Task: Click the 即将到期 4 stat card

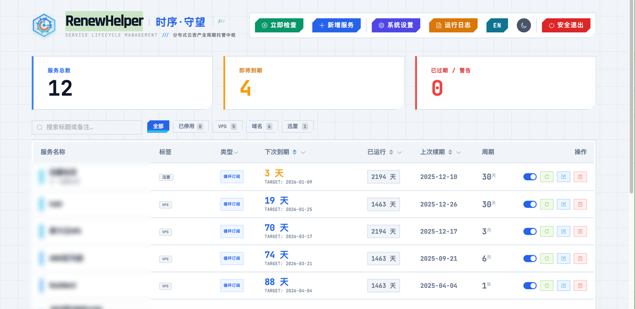Action: 314,83
